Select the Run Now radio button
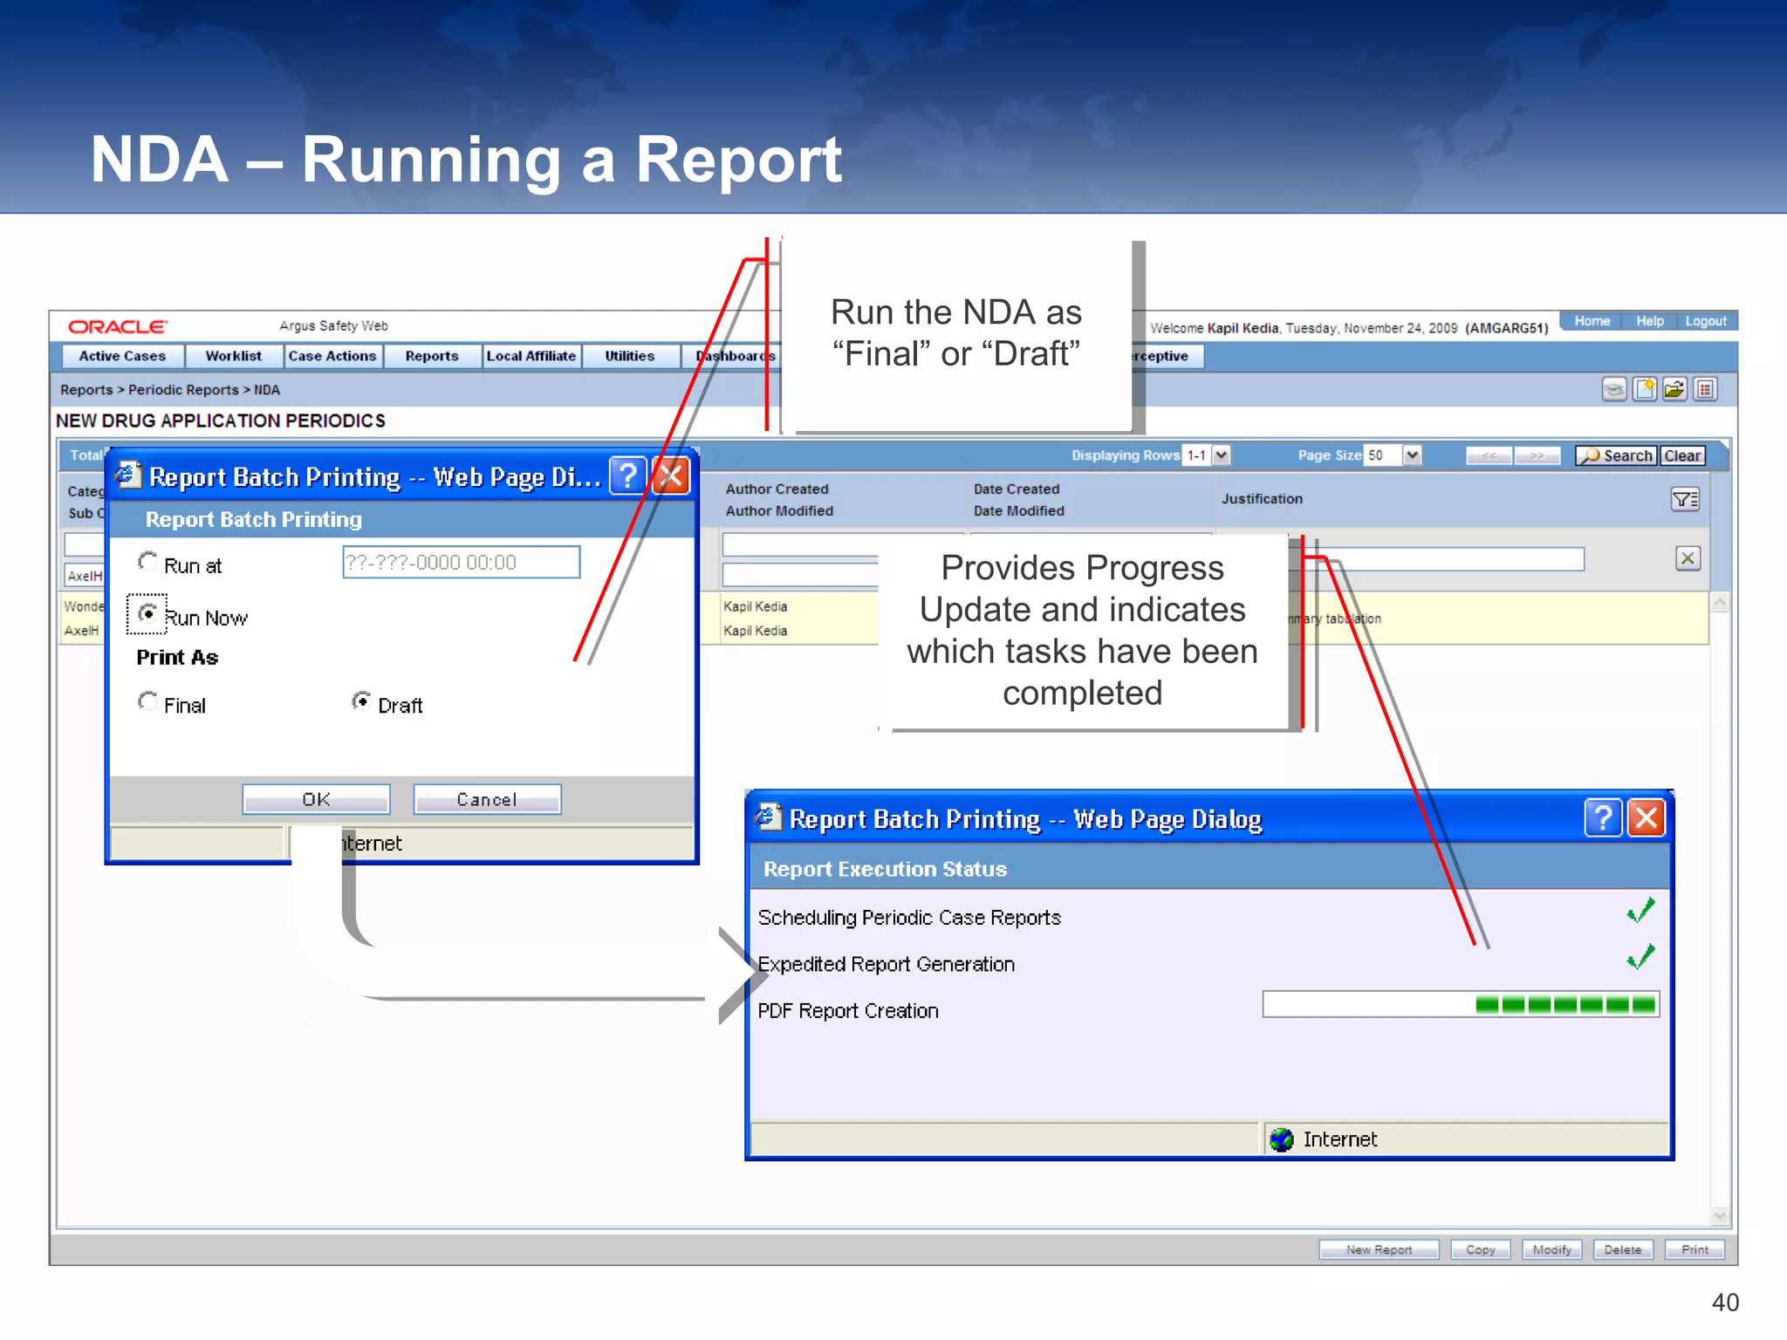 click(x=147, y=613)
